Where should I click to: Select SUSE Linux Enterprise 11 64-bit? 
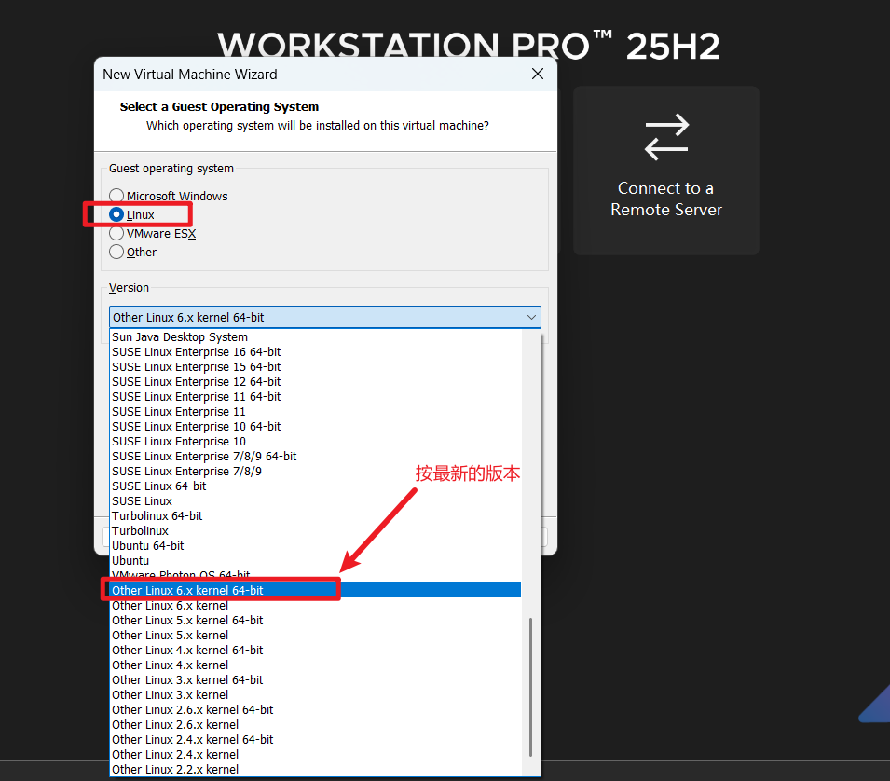coord(316,397)
